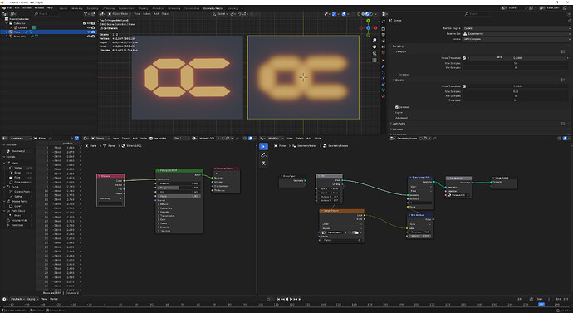Image resolution: width=573 pixels, height=313 pixels.
Task: Select the zoom magnifier icon in viewport
Action: 375,40
